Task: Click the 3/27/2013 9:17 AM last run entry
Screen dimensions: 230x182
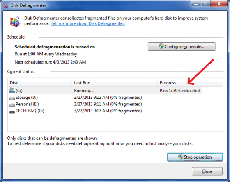Action: (x=108, y=111)
